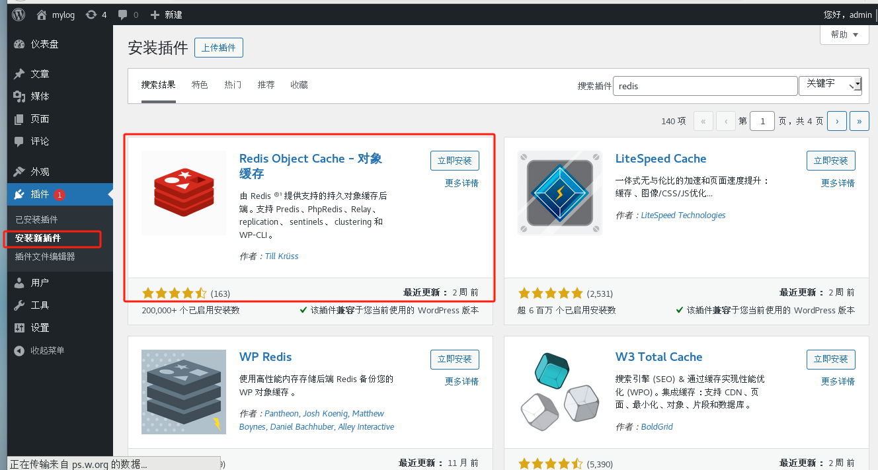Open the 您好, admin account menu
Viewport: 878px width, 470px height.
848,15
